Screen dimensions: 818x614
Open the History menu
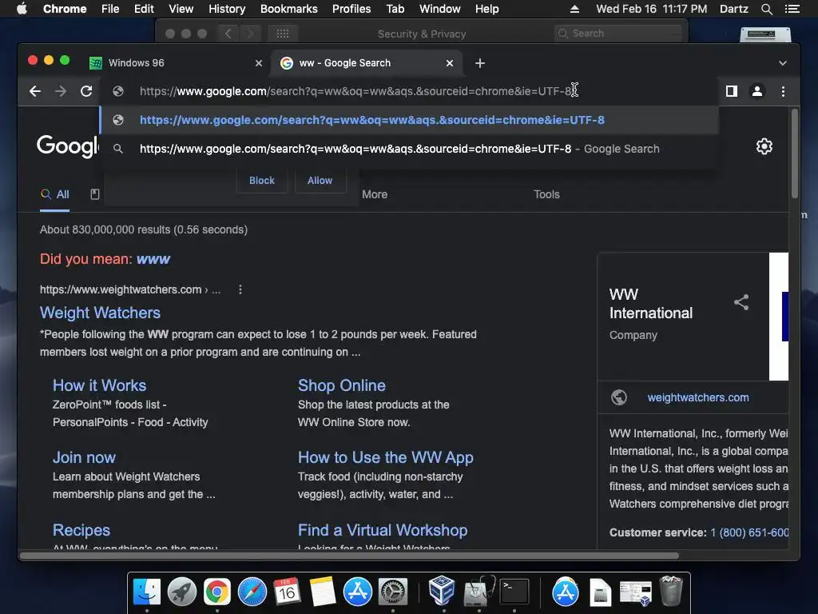click(x=227, y=9)
